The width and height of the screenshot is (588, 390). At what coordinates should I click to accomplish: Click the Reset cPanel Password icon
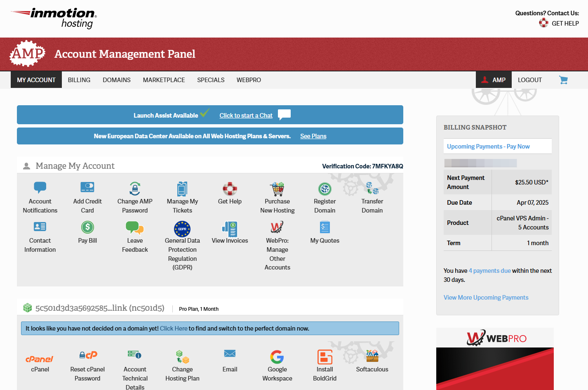[88, 355]
